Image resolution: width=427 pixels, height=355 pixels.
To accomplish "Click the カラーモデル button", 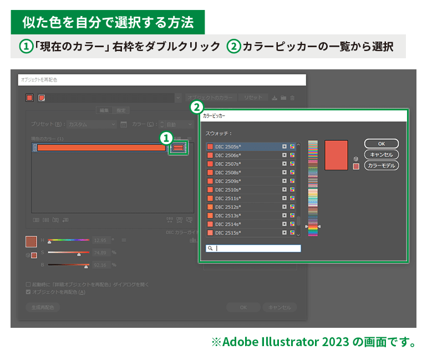I will (381, 165).
